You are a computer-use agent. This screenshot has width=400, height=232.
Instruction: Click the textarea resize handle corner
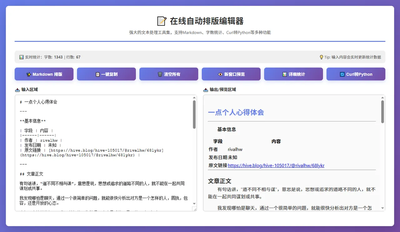[194, 209]
